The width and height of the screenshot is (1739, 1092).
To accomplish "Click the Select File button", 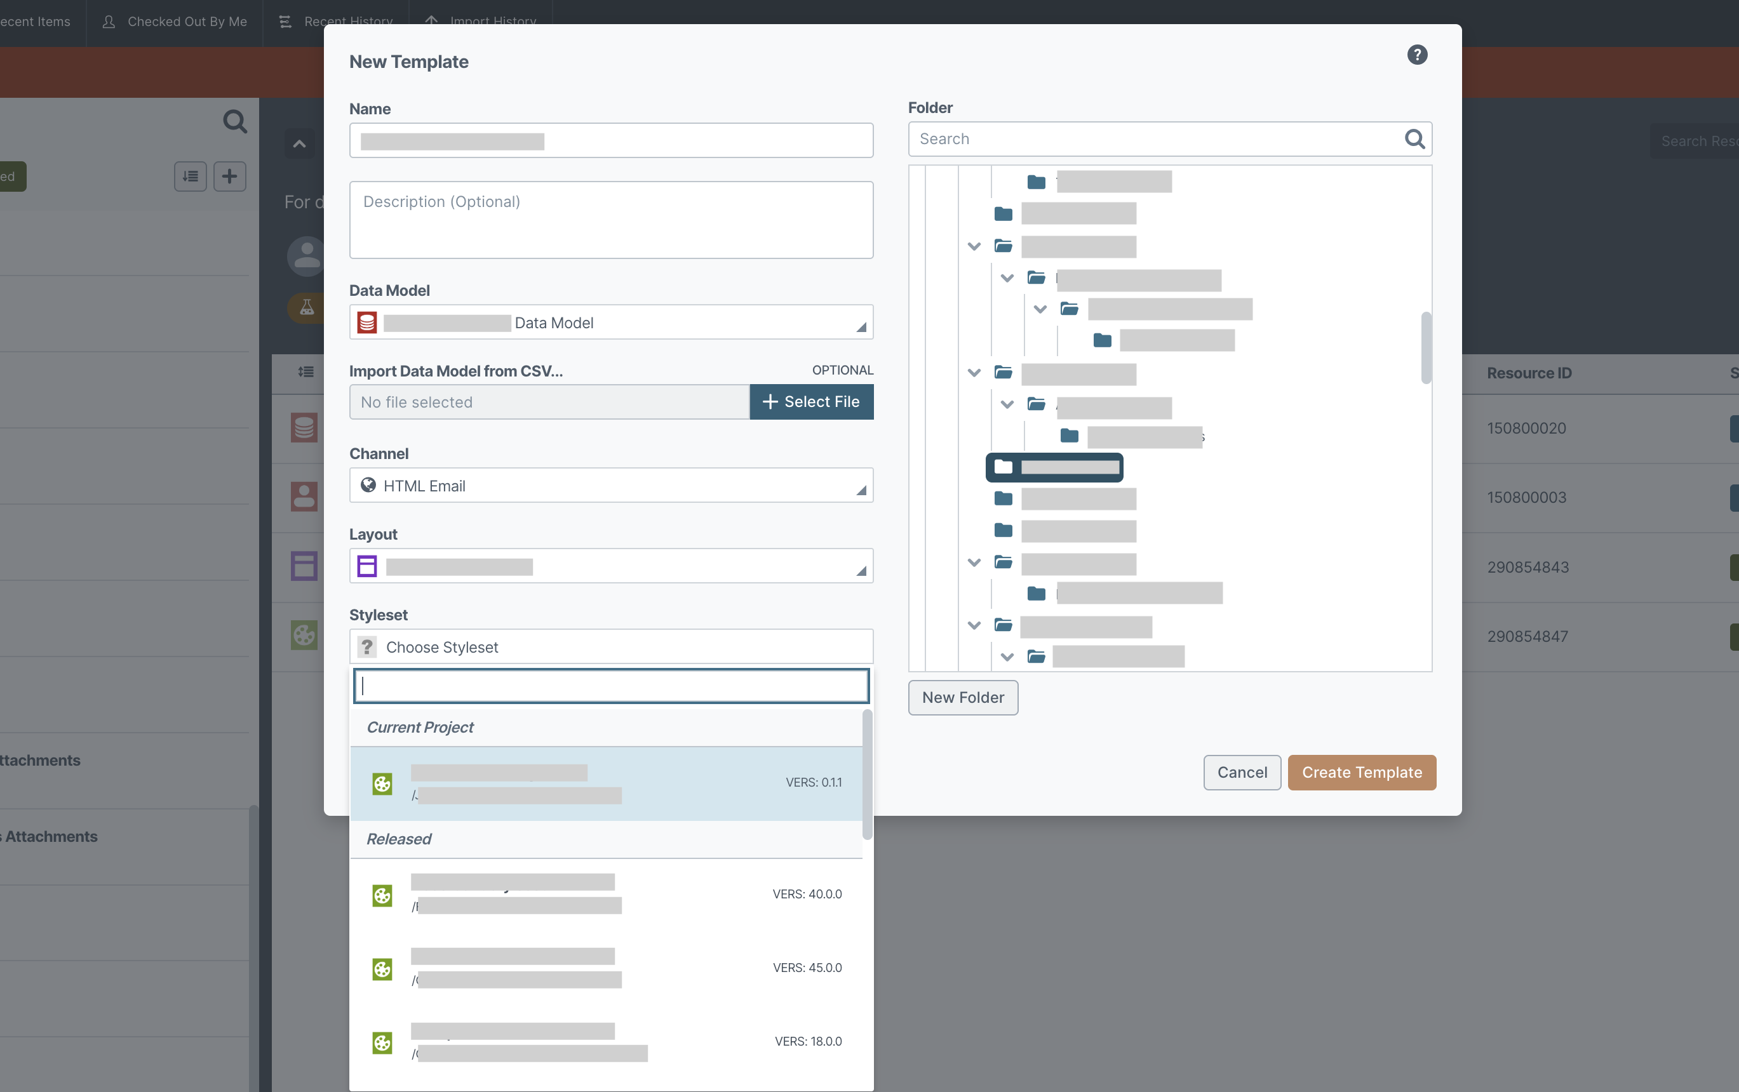I will 811,402.
